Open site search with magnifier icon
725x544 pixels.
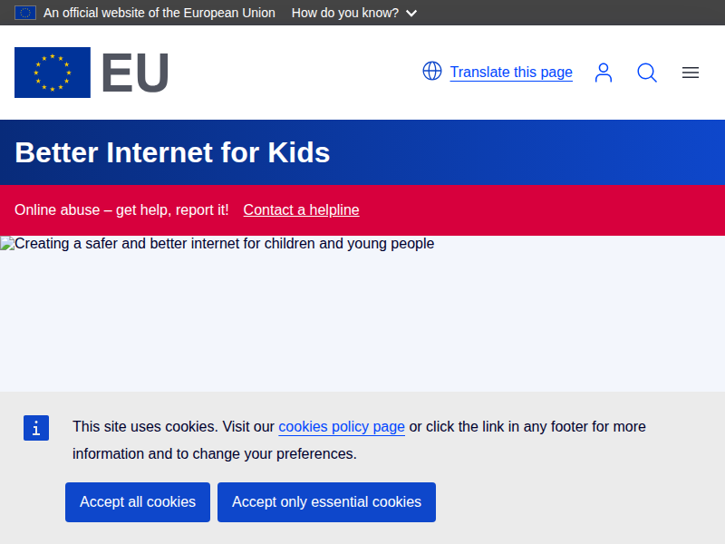tap(647, 73)
